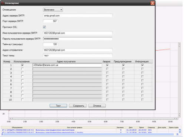Screen dimensions: 185x137
Task: Click the Адрес получателя column header
Action: (x=66, y=61)
